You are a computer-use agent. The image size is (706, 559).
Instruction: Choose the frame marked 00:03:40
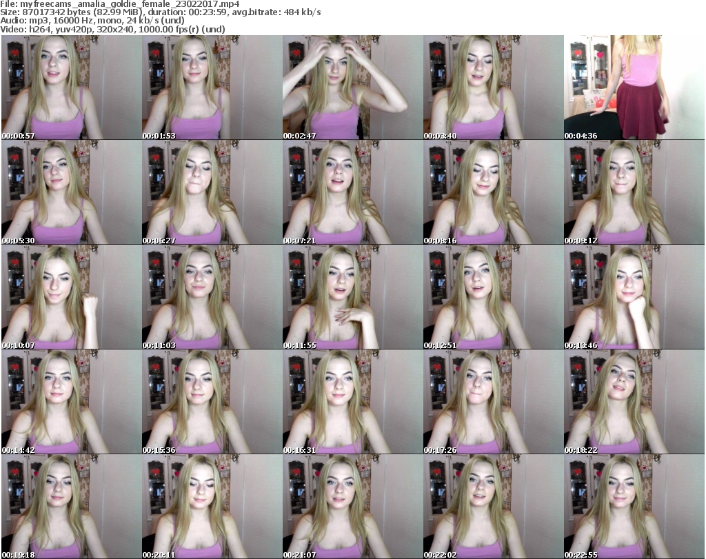[x=494, y=88]
